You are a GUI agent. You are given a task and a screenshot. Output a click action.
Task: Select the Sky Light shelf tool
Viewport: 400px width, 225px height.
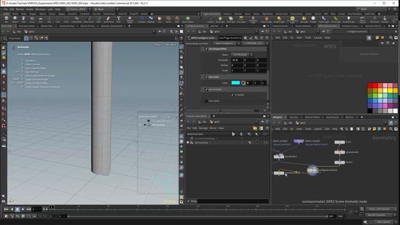click(x=304, y=19)
